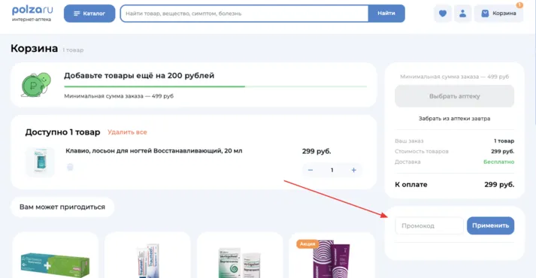Open the Клавио lotion product thumbnail

tap(41, 162)
